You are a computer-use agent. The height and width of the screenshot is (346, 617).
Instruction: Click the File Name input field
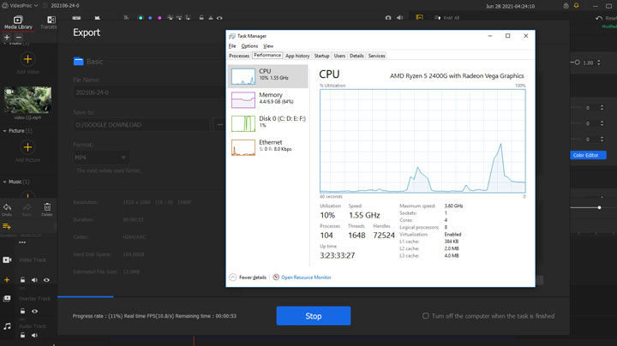pyautogui.click(x=149, y=92)
